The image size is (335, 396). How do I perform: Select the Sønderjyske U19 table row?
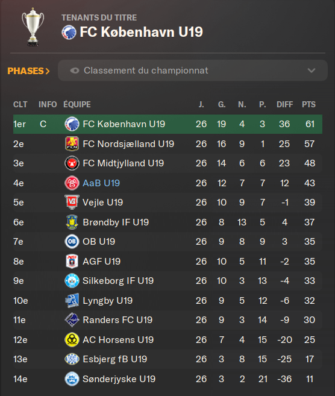click(167, 379)
